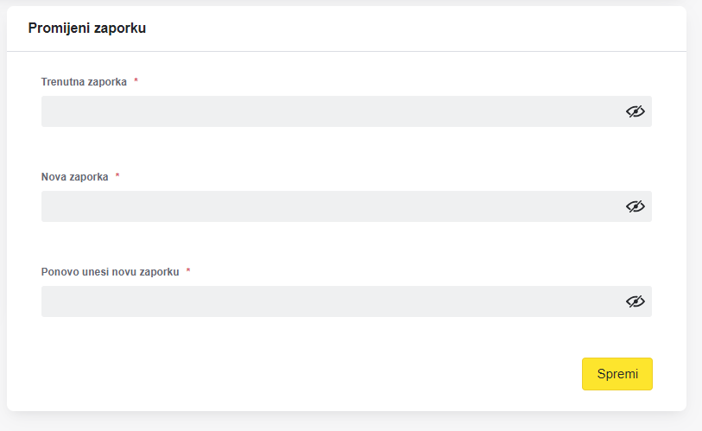Toggle visibility of Trenutna zaporka field
Screen dimensions: 702x431
[636, 111]
